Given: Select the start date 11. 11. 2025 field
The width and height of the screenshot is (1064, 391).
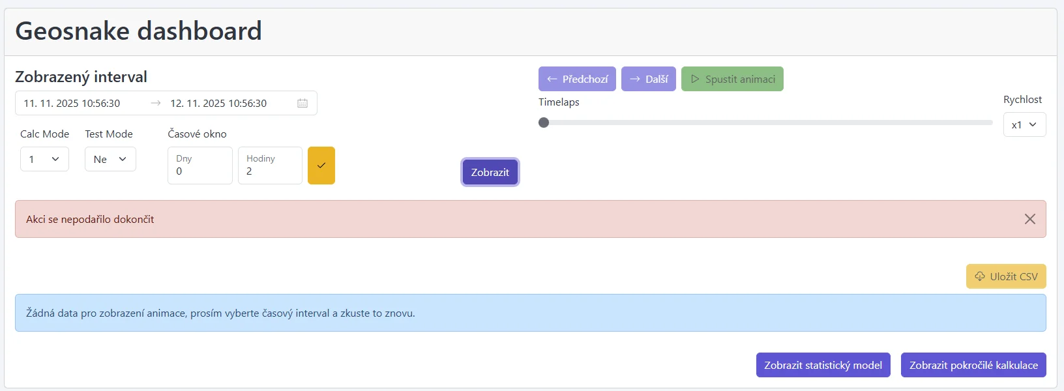Looking at the screenshot, I should tap(72, 103).
